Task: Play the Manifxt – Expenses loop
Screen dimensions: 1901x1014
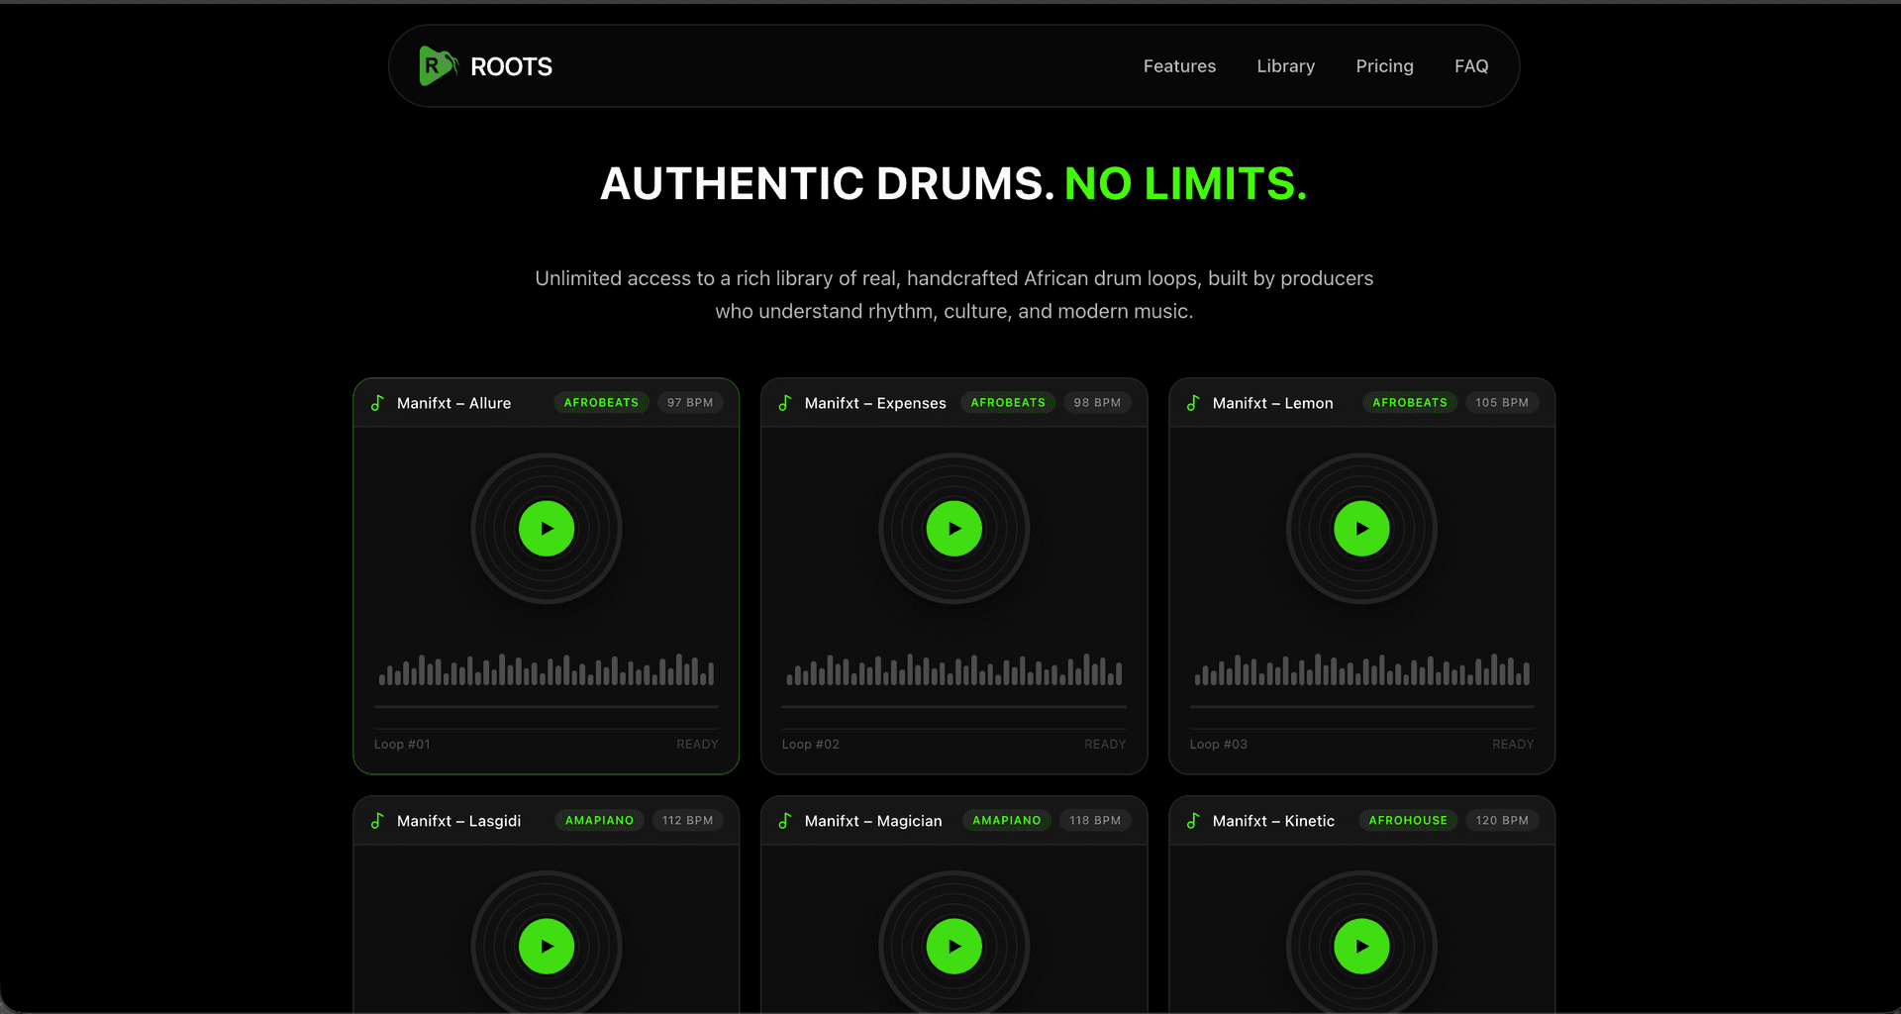Action: click(954, 529)
